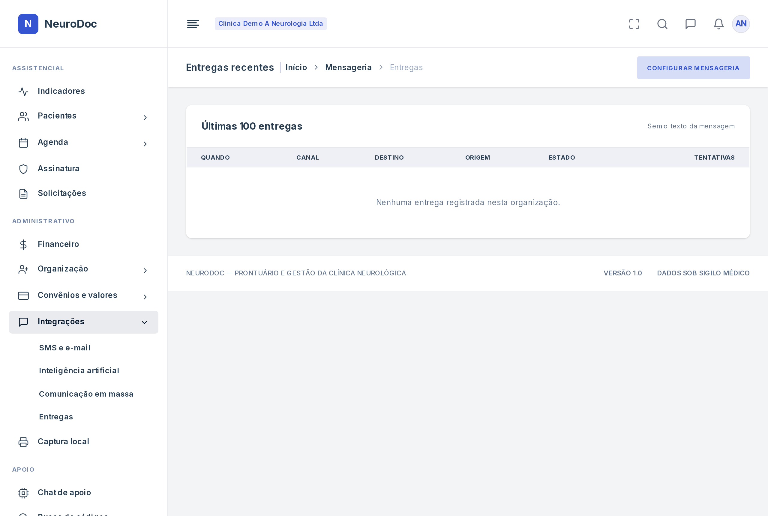Image resolution: width=768 pixels, height=516 pixels.
Task: Open Entregas submenu item in sidebar
Action: point(56,417)
